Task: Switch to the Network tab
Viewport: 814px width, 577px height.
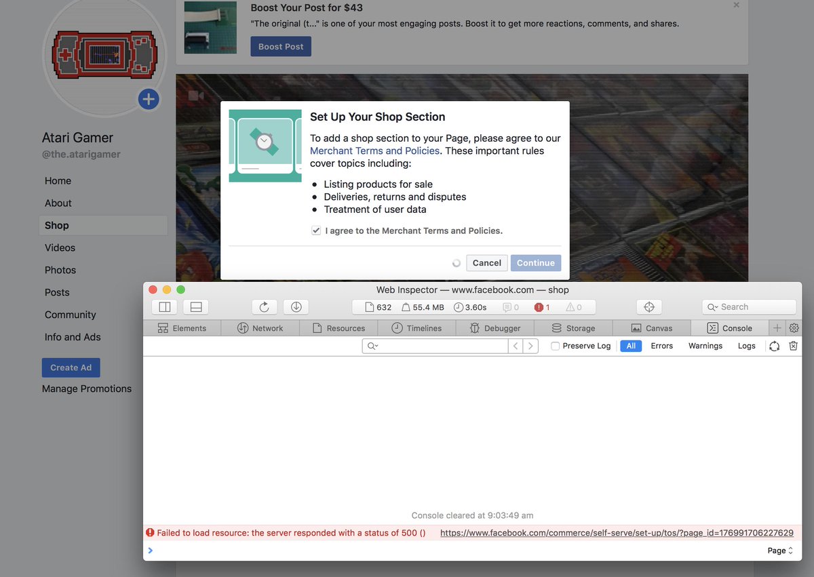Action: (x=260, y=328)
